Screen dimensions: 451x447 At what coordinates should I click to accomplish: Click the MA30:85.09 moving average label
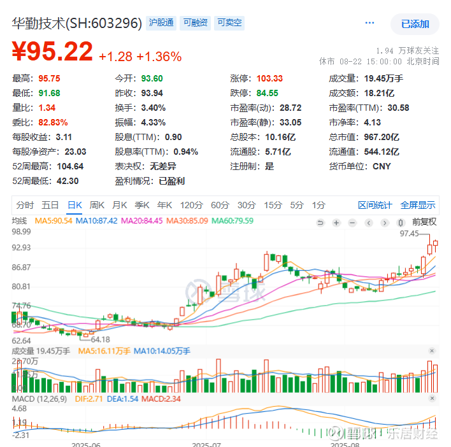point(187,221)
